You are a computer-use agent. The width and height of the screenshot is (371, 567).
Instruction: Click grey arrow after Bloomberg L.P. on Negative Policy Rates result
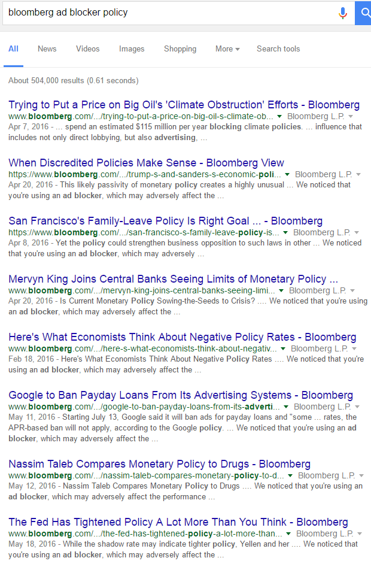354,349
